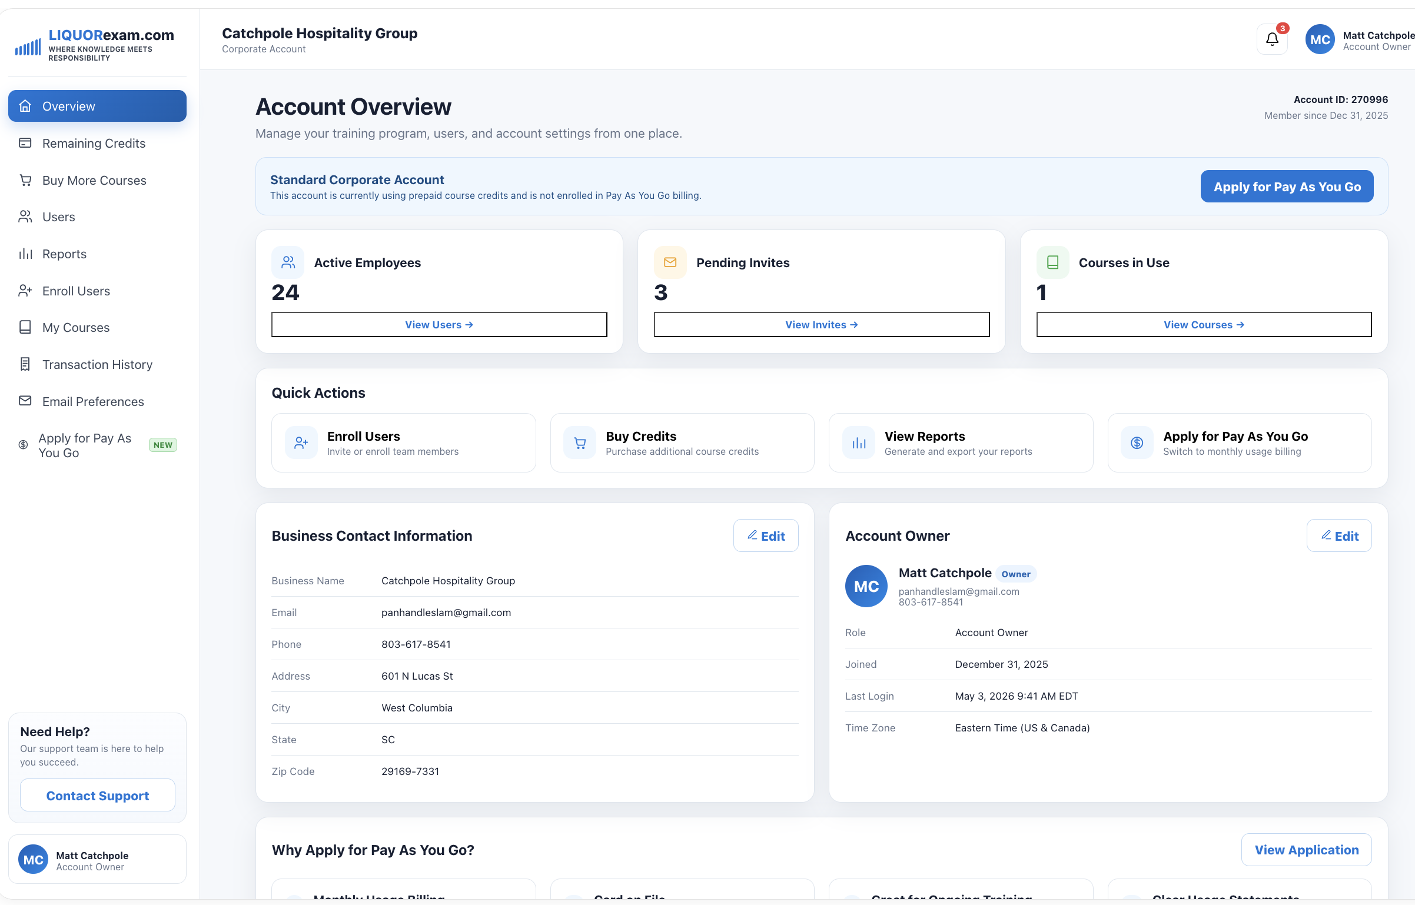Click the Enroll Users add-person sidebar icon
The image size is (1415, 905).
pyautogui.click(x=25, y=291)
